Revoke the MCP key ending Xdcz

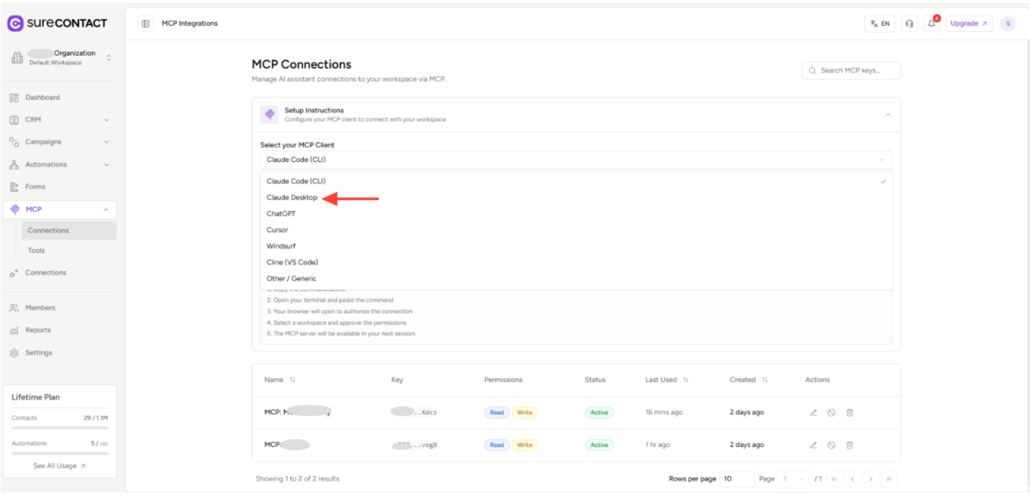point(832,413)
